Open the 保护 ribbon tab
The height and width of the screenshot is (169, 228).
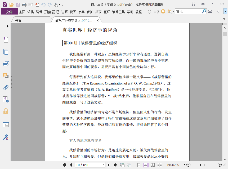90,12
